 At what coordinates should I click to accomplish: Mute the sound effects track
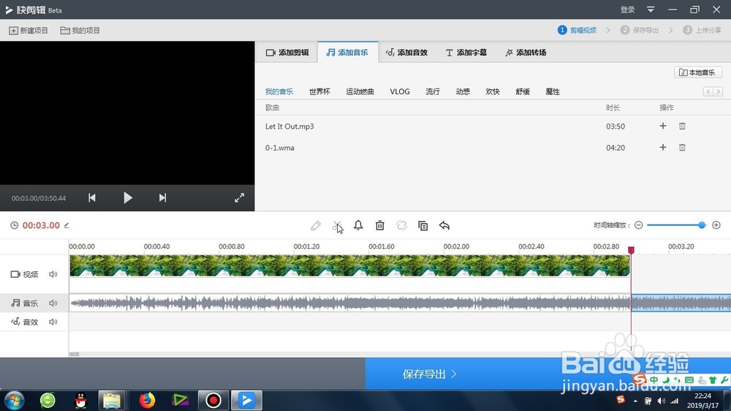pos(53,322)
